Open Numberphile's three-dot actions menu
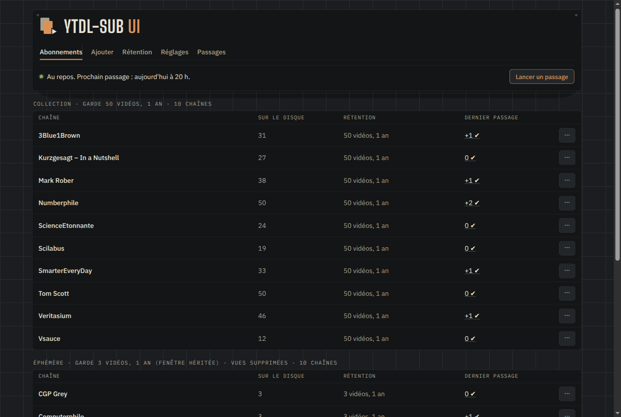Image resolution: width=621 pixels, height=417 pixels. coord(567,203)
